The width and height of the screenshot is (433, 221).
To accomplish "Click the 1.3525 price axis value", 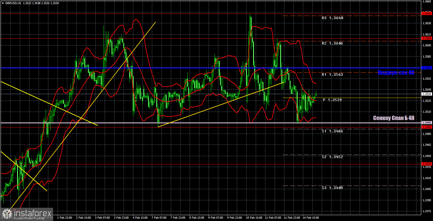I will [427, 101].
